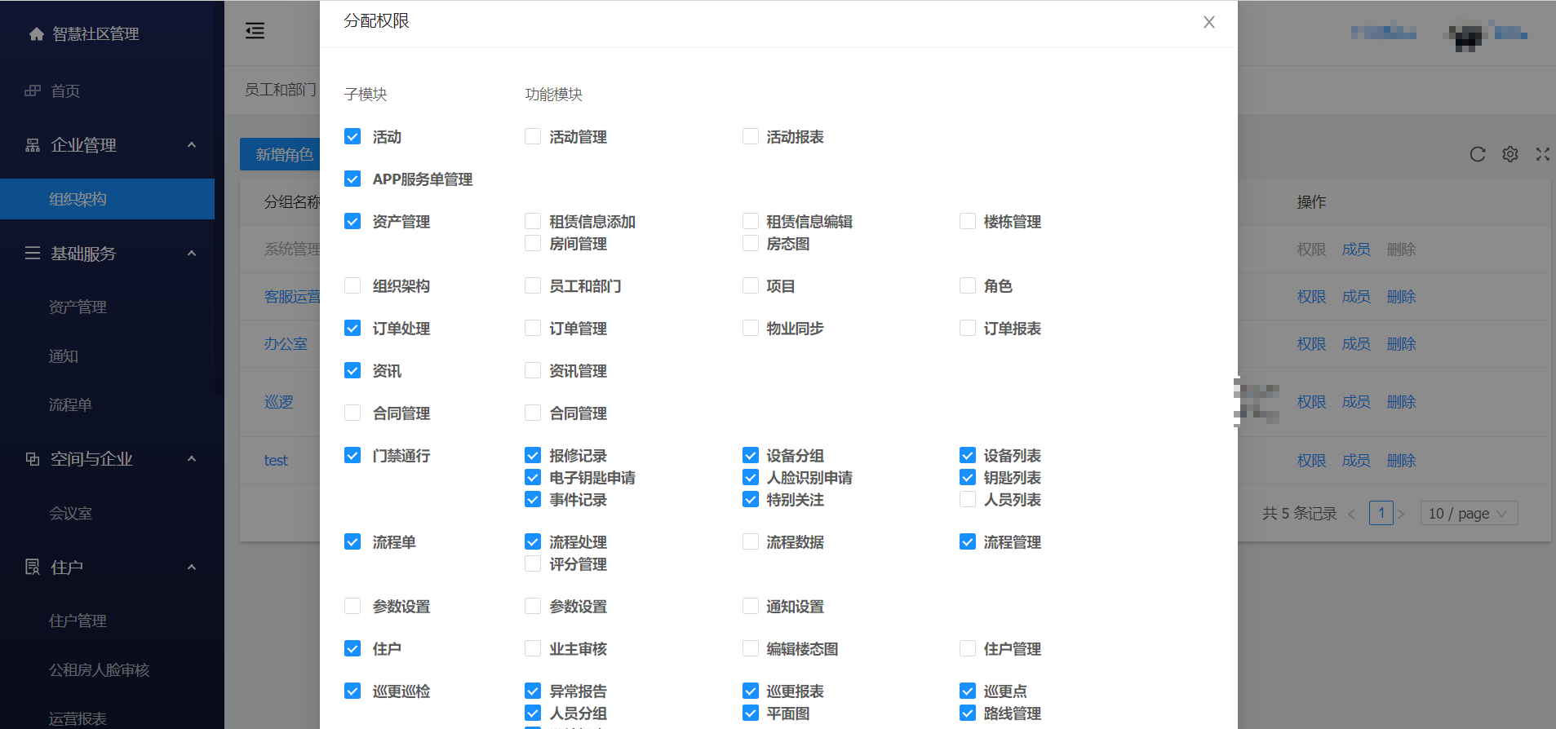
Task: Check the 人员列表 checkbox
Action: point(968,499)
